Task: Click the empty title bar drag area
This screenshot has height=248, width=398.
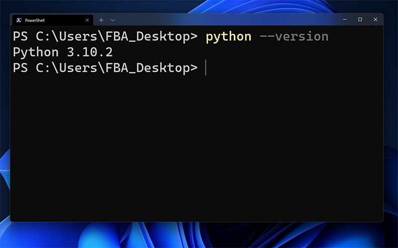Action: 224,19
